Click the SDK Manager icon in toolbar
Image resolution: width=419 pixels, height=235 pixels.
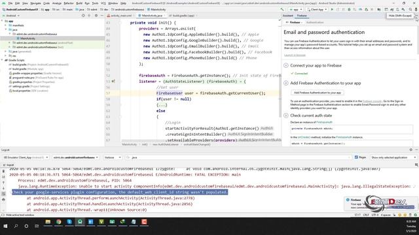click(x=403, y=9)
